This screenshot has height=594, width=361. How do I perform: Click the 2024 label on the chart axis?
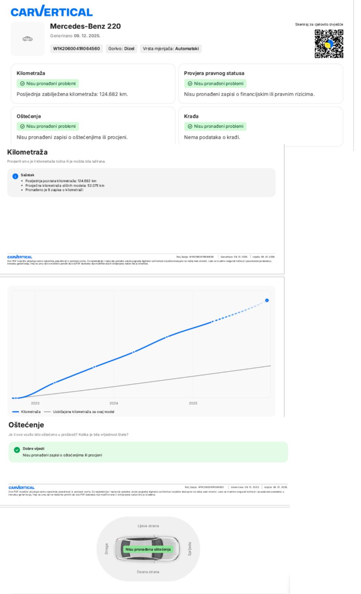coord(114,403)
